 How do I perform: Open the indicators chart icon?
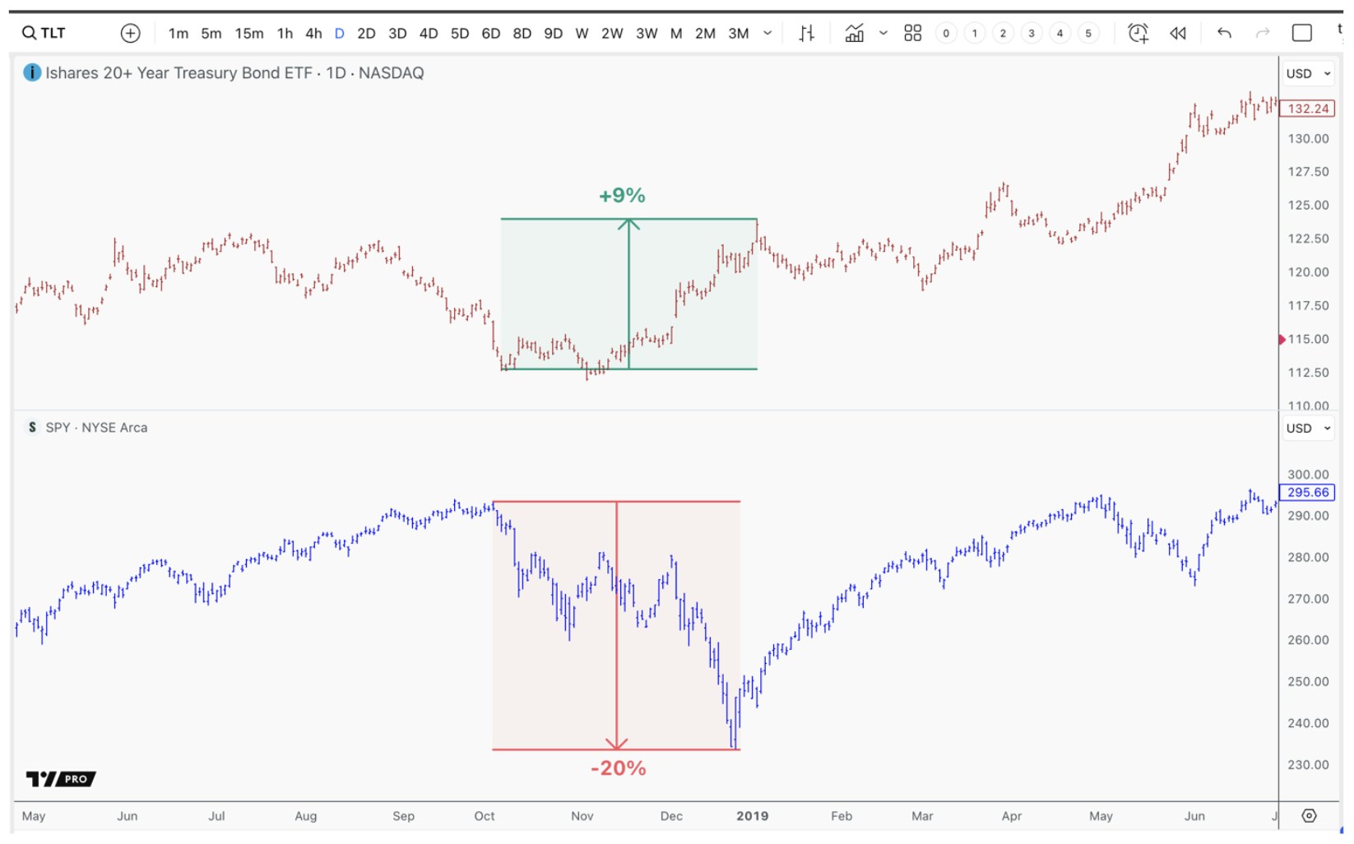855,33
